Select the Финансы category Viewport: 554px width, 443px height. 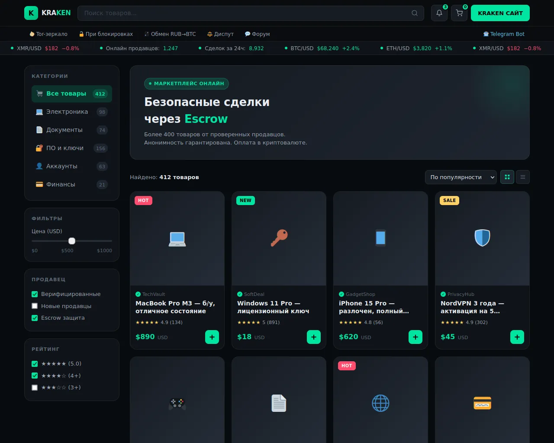pos(72,185)
